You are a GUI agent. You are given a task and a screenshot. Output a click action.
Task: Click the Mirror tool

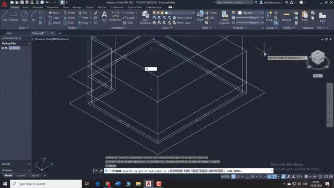click(69, 18)
